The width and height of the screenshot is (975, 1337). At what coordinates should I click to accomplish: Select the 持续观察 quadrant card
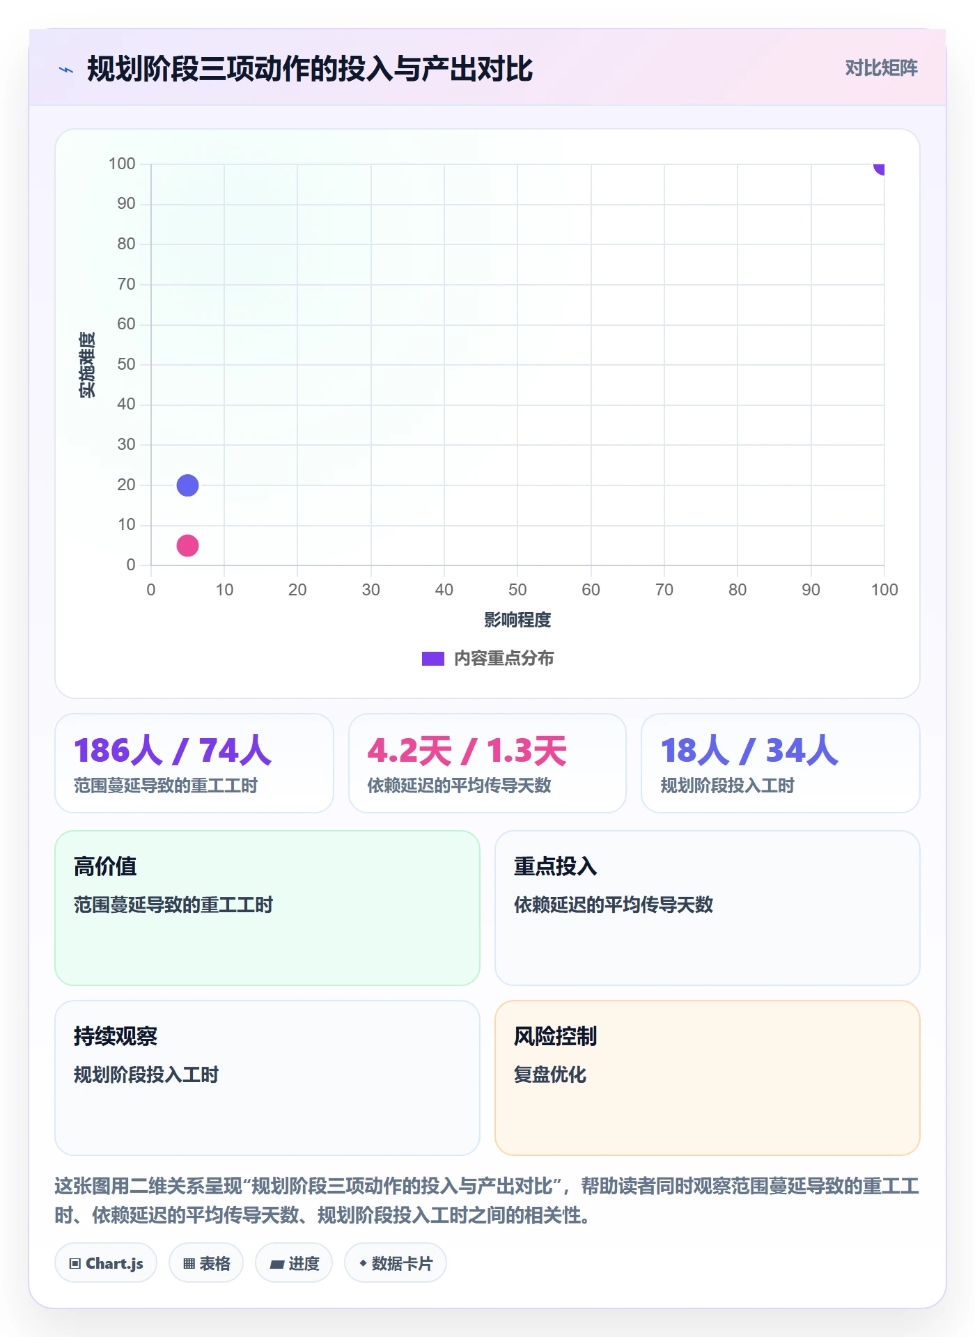pyautogui.click(x=267, y=1078)
